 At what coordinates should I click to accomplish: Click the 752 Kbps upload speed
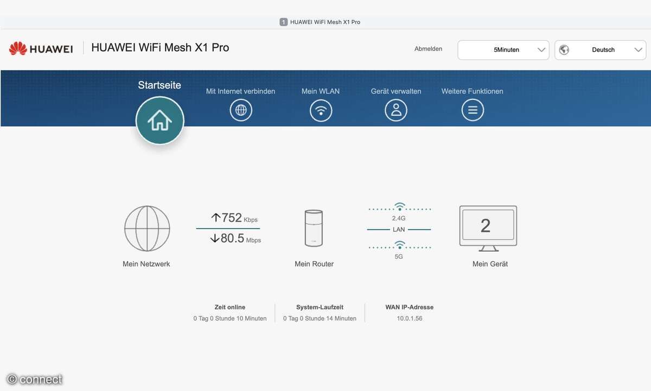(x=234, y=218)
